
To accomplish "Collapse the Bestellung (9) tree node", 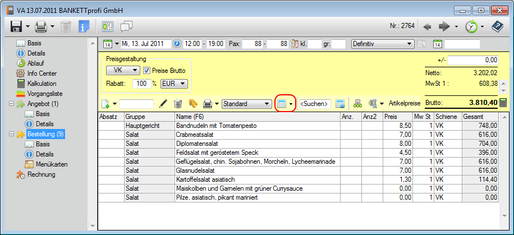I will 12,134.
